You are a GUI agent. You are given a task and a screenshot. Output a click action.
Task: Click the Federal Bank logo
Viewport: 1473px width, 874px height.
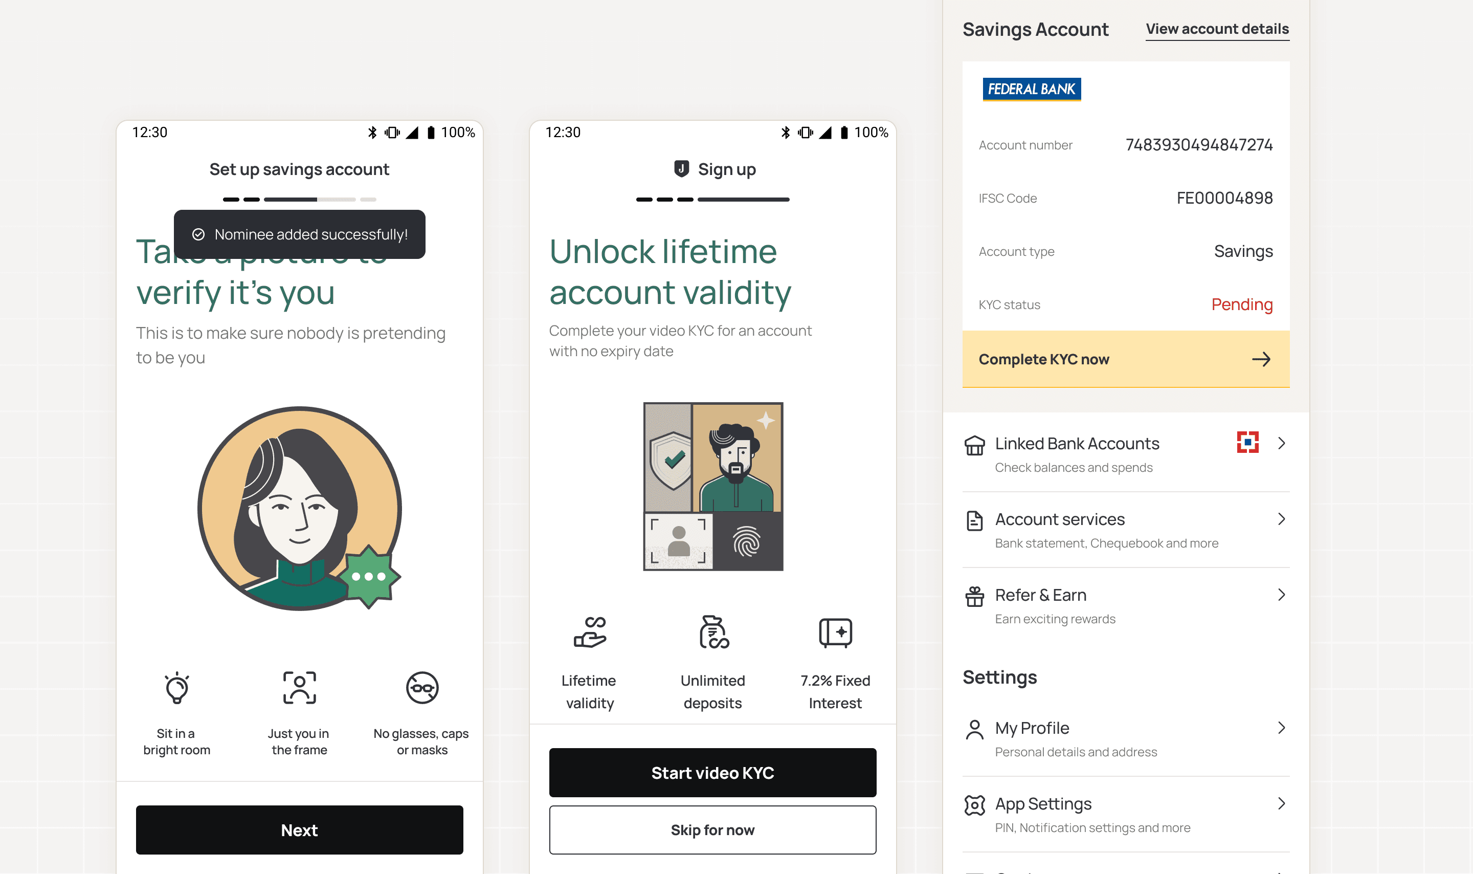tap(1031, 89)
